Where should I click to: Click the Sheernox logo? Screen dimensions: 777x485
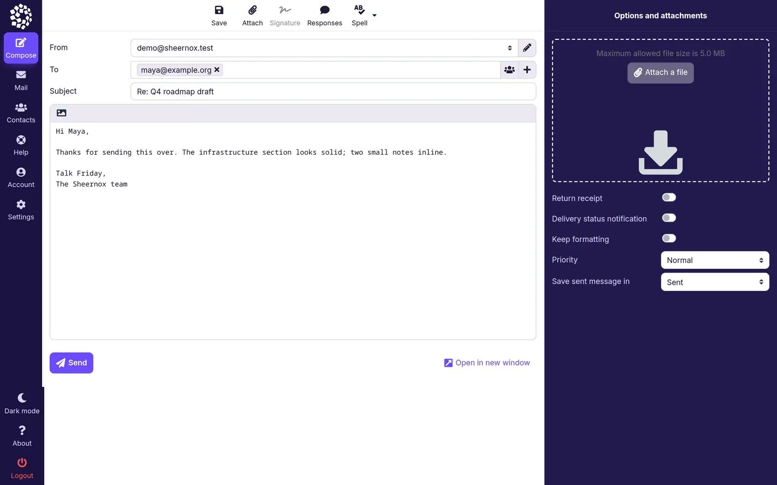[21, 16]
